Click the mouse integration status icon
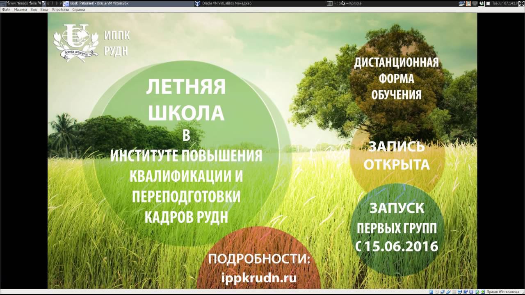 pyautogui.click(x=477, y=292)
